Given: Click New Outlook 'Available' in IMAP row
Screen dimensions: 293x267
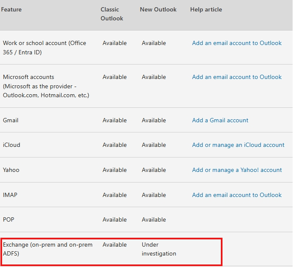Looking at the screenshot, I should [154, 195].
